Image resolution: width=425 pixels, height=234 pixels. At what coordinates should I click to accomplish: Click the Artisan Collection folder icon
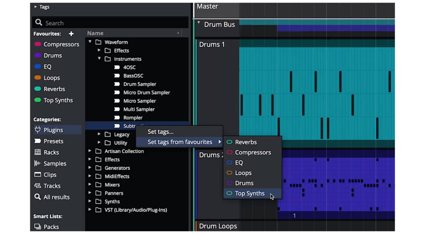98,151
